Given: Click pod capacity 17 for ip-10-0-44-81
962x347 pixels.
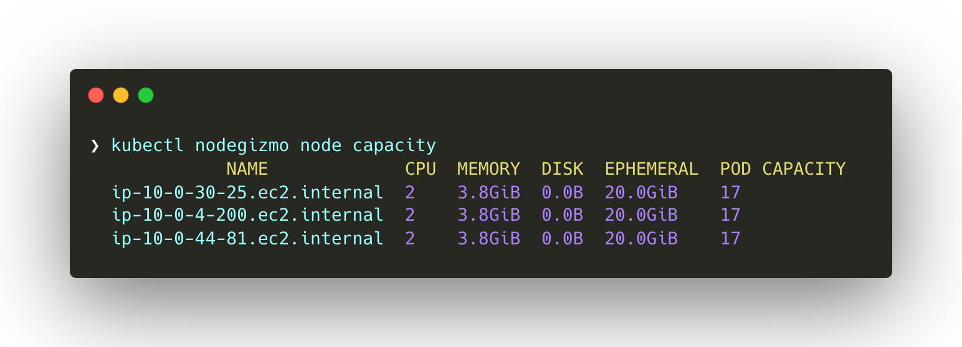Looking at the screenshot, I should pyautogui.click(x=730, y=239).
